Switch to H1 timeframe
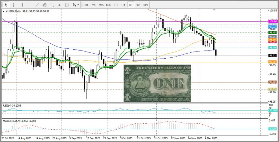 116,5
